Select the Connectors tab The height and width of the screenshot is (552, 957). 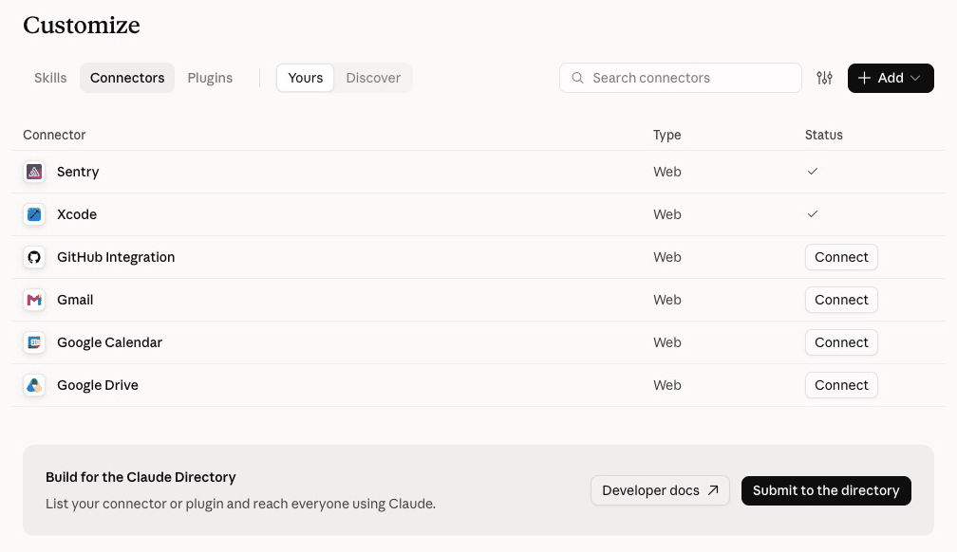[x=127, y=78]
